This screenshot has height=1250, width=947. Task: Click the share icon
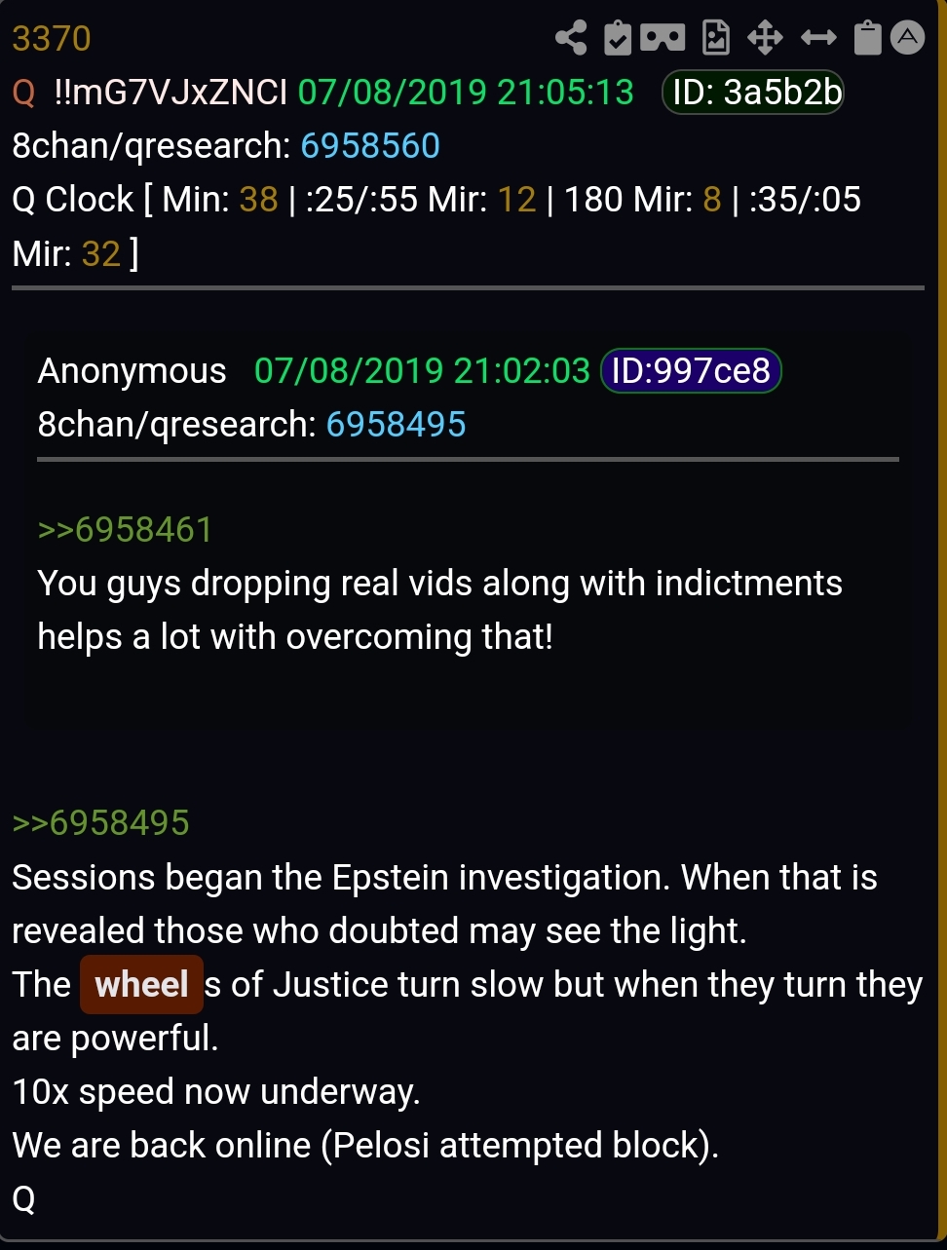[571, 38]
